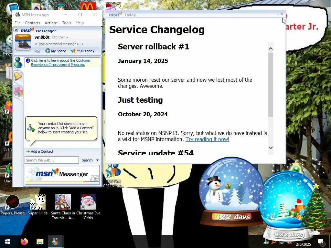Open the Windows Start menu

tap(8, 242)
